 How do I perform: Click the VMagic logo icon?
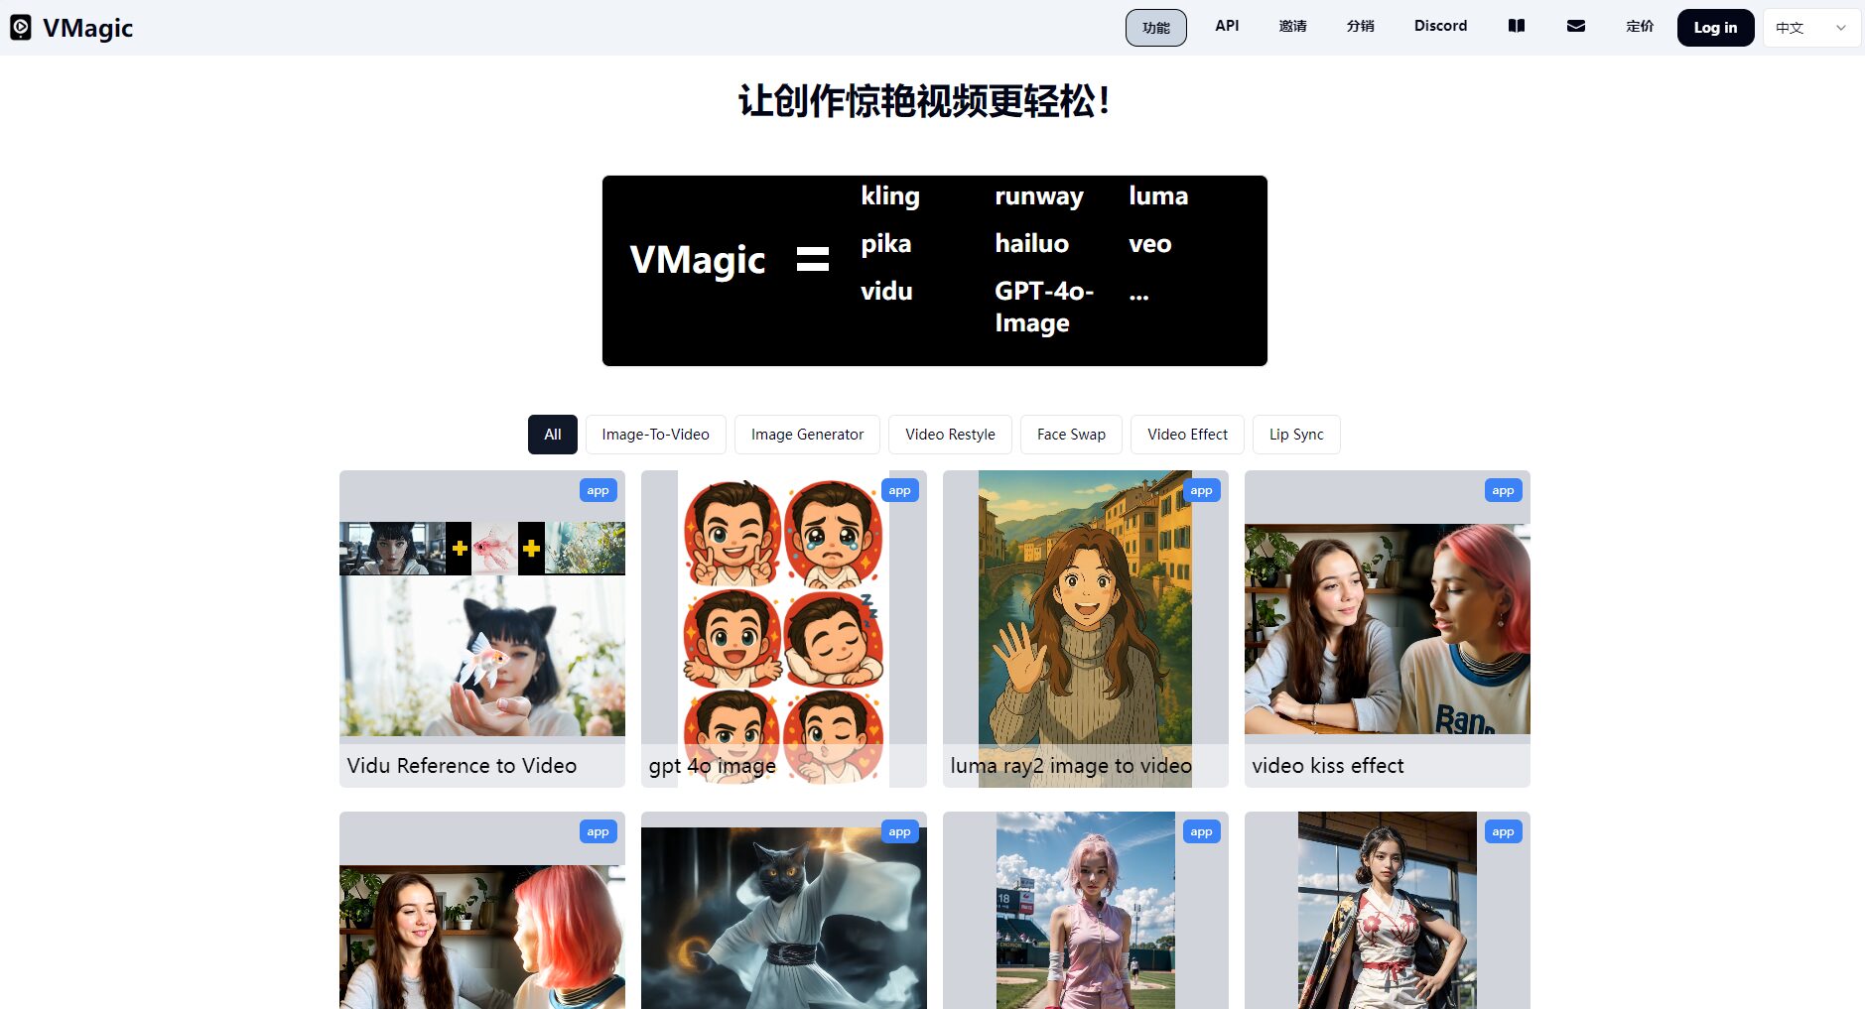[x=21, y=28]
